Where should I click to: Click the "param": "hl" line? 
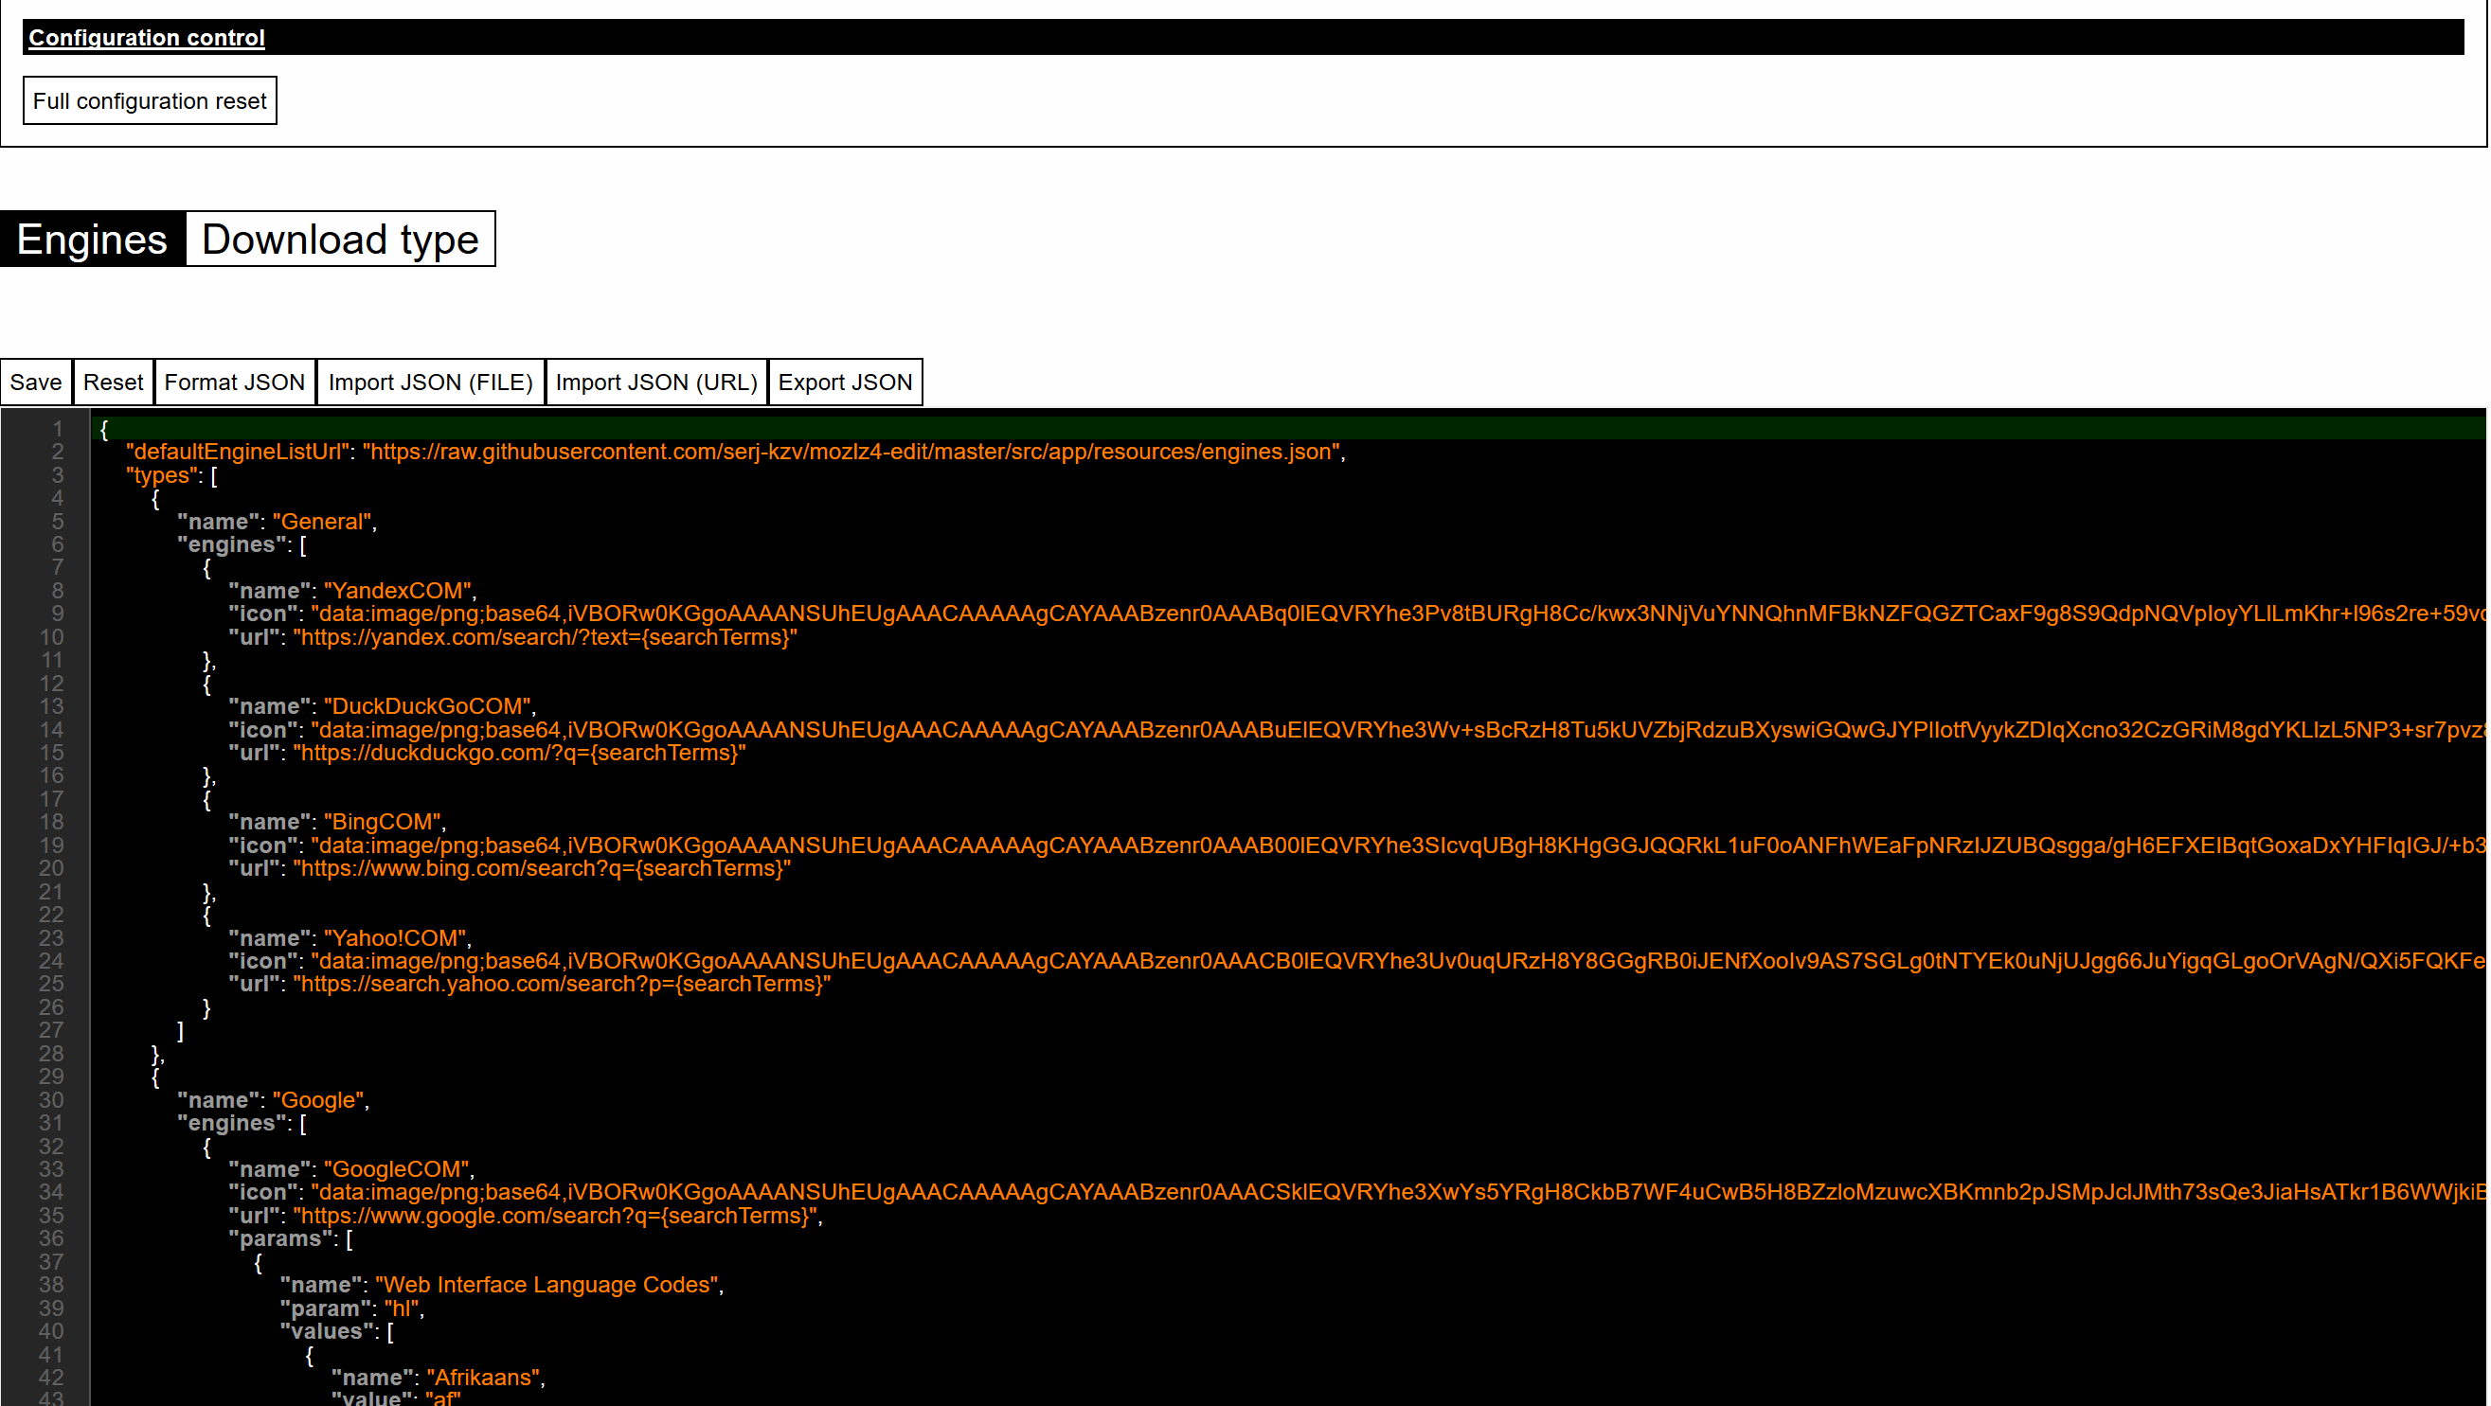coord(352,1308)
